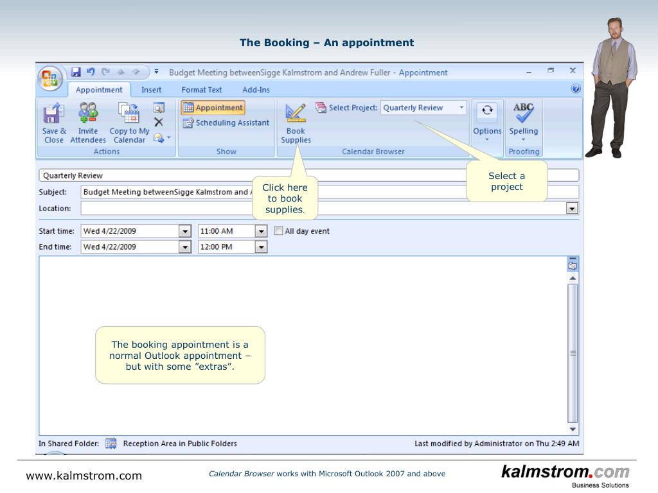
Task: Open the Start time date dropdown
Action: tap(185, 231)
